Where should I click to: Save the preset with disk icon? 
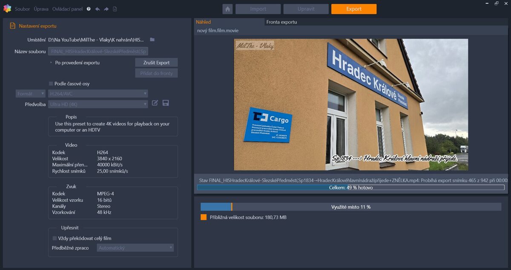166,103
